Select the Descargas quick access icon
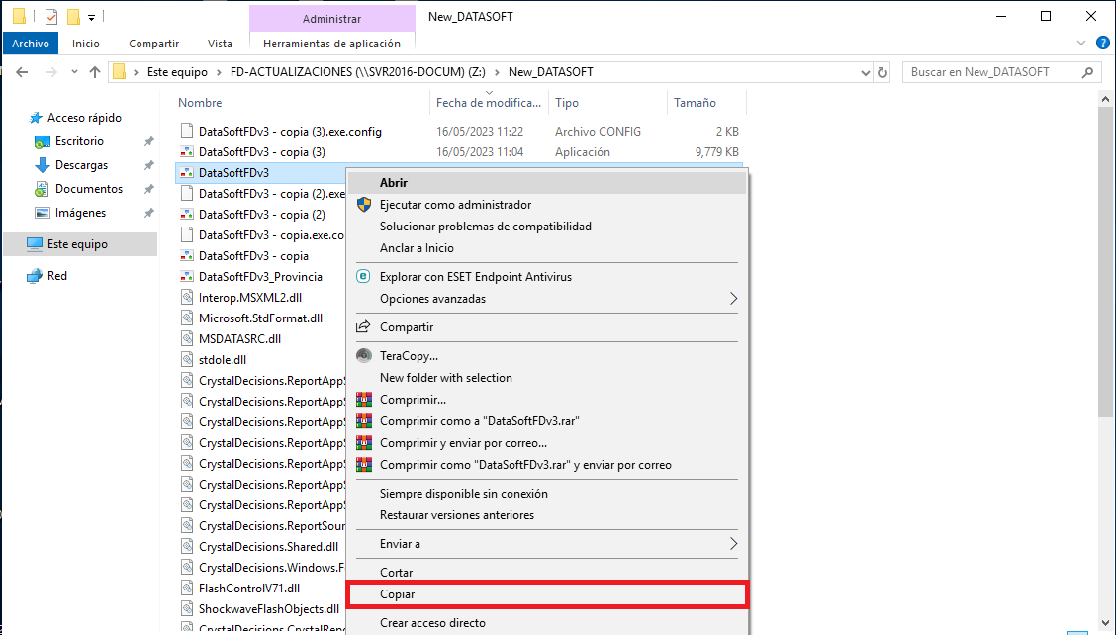The width and height of the screenshot is (1116, 635). click(x=42, y=165)
